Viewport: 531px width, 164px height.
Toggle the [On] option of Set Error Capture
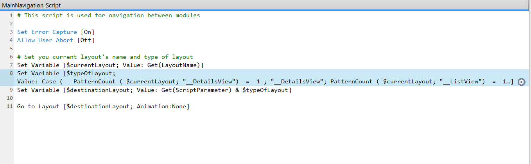pyautogui.click(x=88, y=32)
